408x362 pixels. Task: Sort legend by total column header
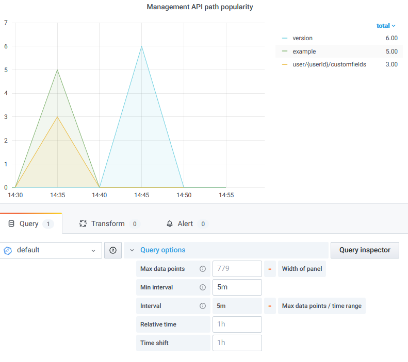pos(386,25)
